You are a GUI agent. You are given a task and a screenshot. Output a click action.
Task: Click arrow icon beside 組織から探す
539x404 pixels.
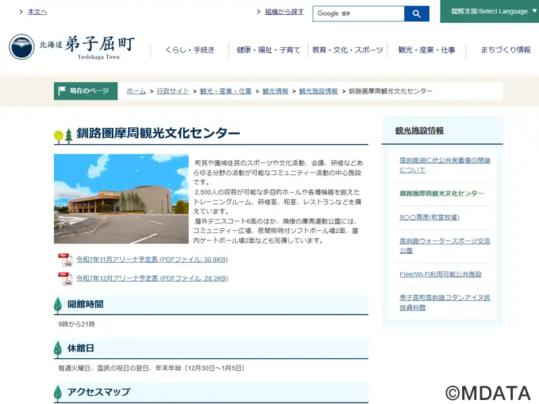(x=259, y=12)
